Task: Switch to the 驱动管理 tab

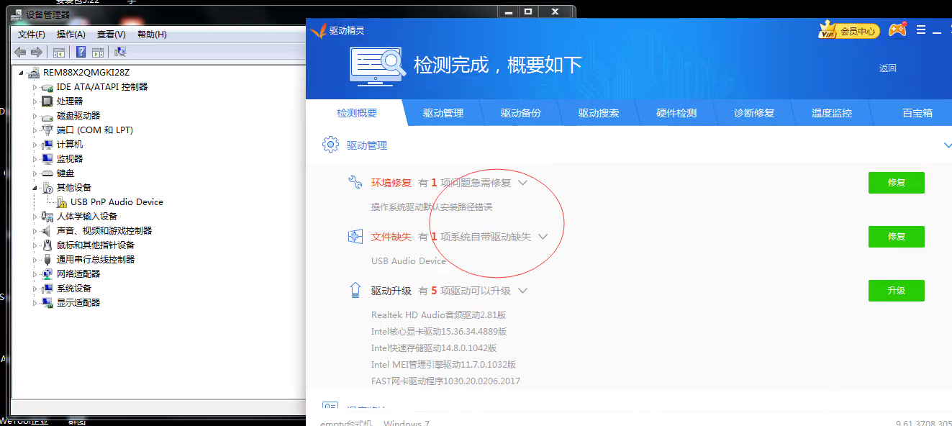Action: [443, 113]
